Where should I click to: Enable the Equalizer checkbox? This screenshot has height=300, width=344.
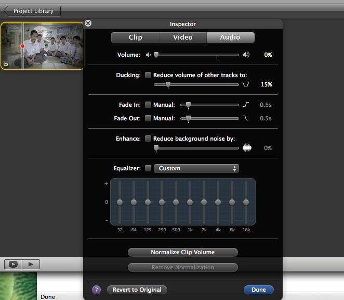[x=148, y=168]
